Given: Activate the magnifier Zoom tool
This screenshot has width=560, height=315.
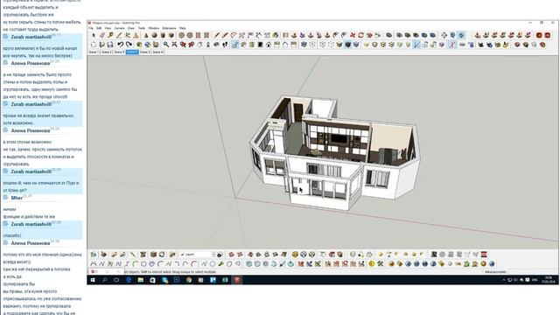Looking at the screenshot, I should [166, 45].
